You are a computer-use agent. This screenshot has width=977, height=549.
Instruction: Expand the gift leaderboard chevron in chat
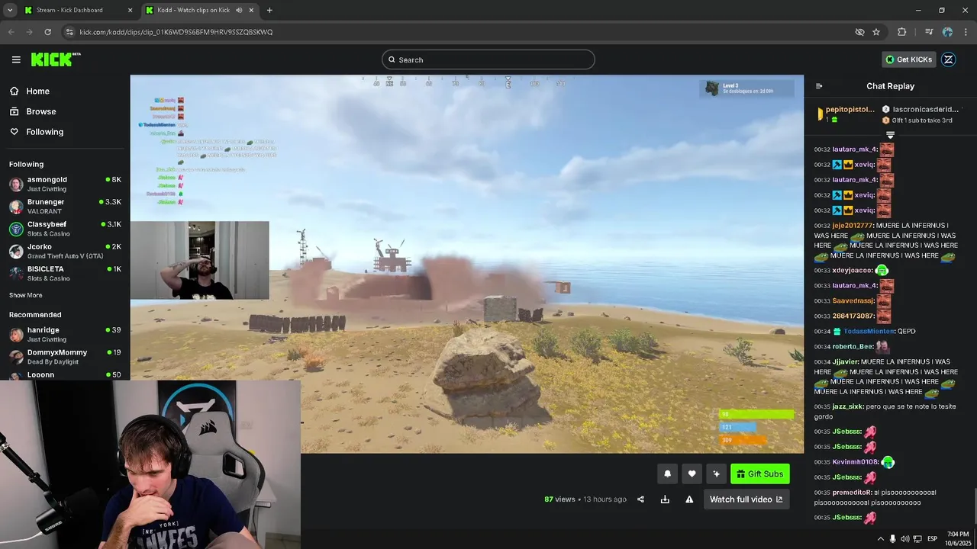click(x=890, y=135)
